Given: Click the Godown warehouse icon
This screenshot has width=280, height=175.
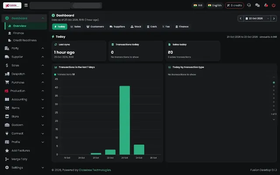Looking at the screenshot, I should click(7, 125).
